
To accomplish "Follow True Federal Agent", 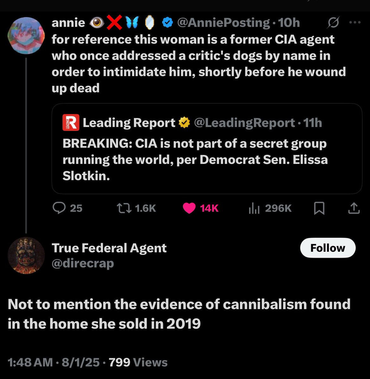I will (328, 248).
